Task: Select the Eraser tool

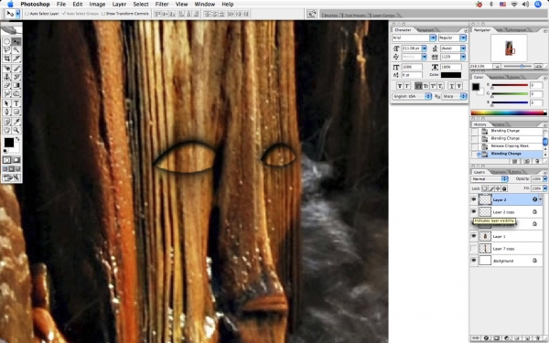Action: click(6, 85)
